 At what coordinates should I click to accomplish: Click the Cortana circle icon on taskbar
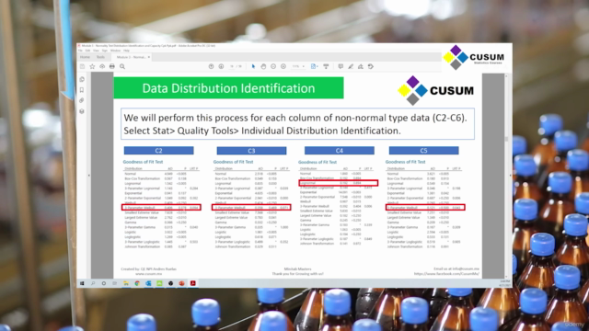click(104, 283)
